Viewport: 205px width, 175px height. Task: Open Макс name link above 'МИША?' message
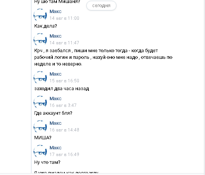[55, 123]
